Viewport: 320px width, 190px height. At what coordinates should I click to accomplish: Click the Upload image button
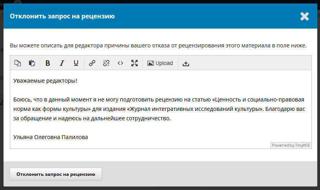point(160,63)
